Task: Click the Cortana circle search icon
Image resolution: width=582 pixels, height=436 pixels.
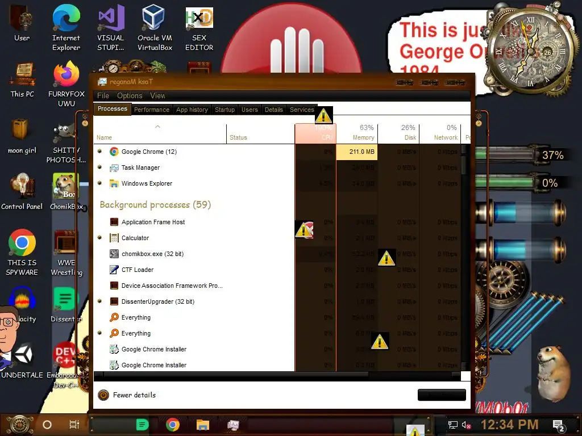Action: pyautogui.click(x=47, y=425)
